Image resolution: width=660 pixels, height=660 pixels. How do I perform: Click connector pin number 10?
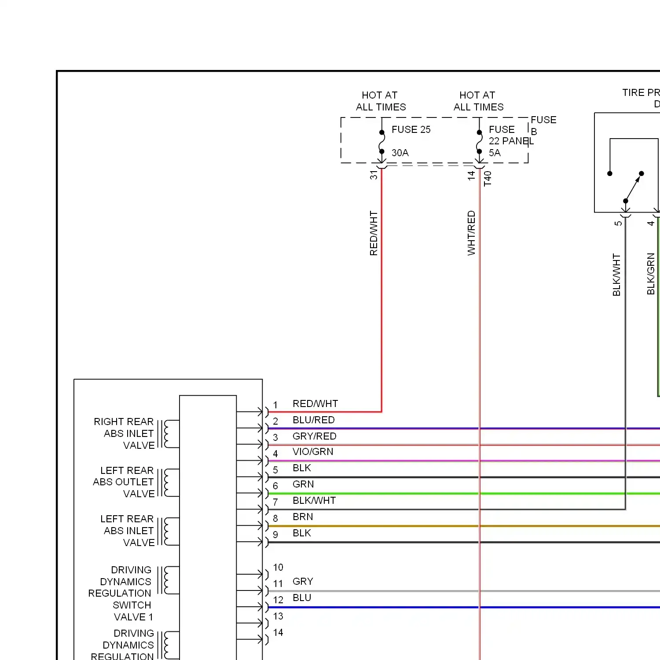click(278, 567)
